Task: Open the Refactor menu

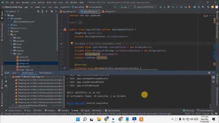Action: click(x=41, y=2)
